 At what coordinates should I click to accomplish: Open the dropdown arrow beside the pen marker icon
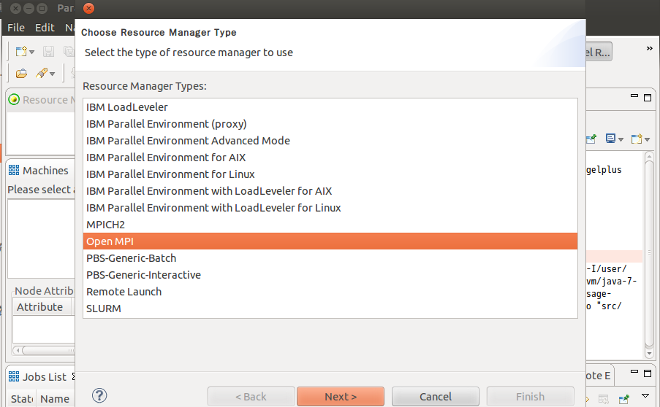52,74
